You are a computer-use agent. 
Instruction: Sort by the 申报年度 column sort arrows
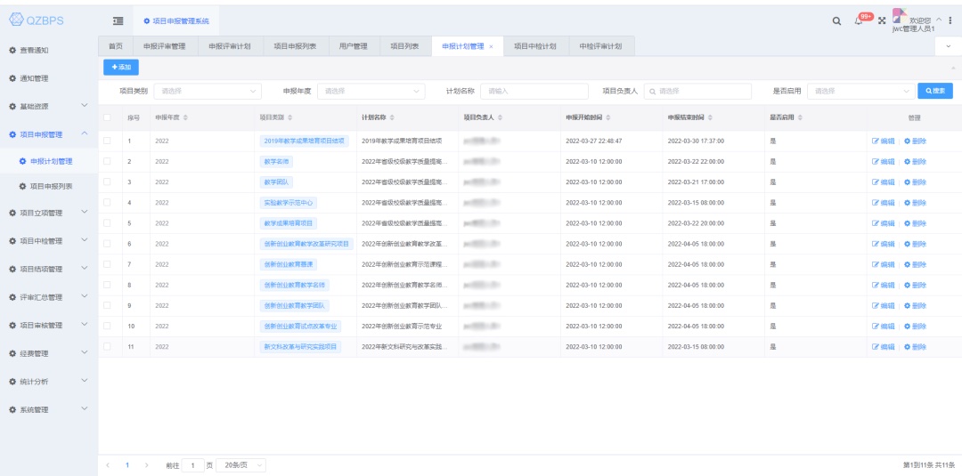(185, 118)
